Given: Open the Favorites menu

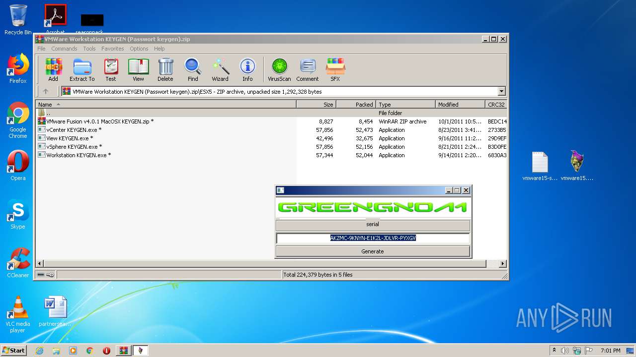Looking at the screenshot, I should (x=113, y=49).
